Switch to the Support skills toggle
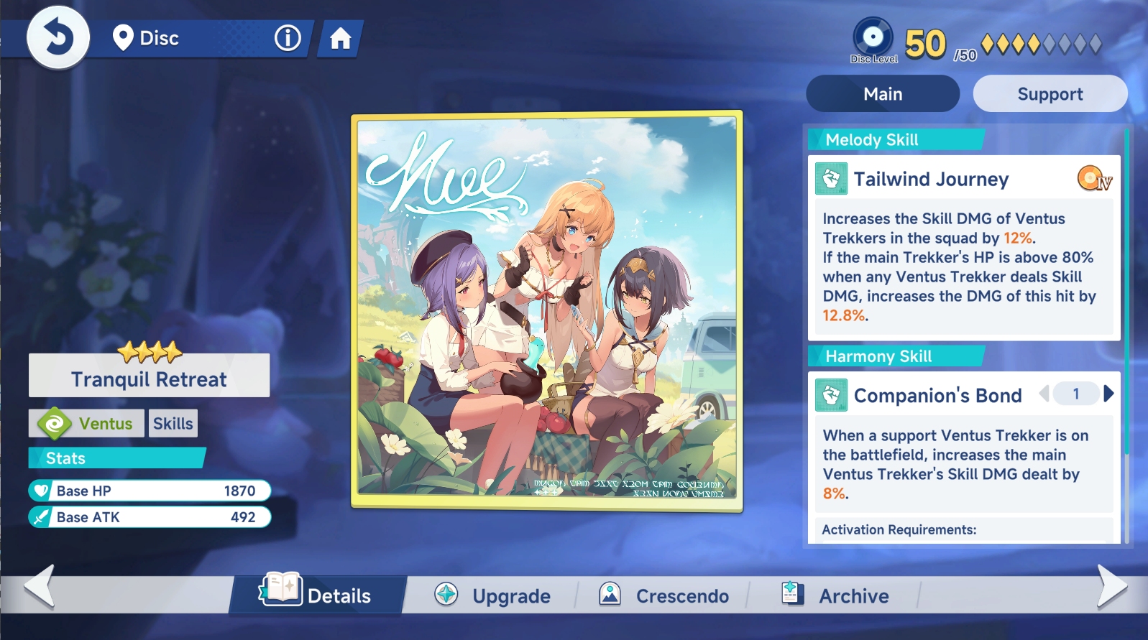 (1050, 94)
